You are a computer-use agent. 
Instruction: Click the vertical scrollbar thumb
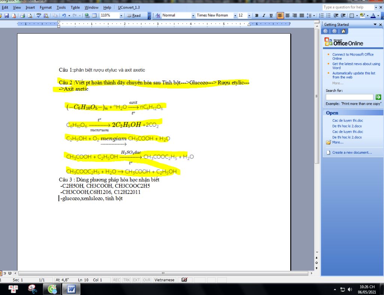[316, 96]
